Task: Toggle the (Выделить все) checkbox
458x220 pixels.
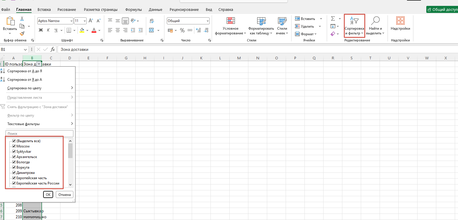Action: click(x=14, y=141)
